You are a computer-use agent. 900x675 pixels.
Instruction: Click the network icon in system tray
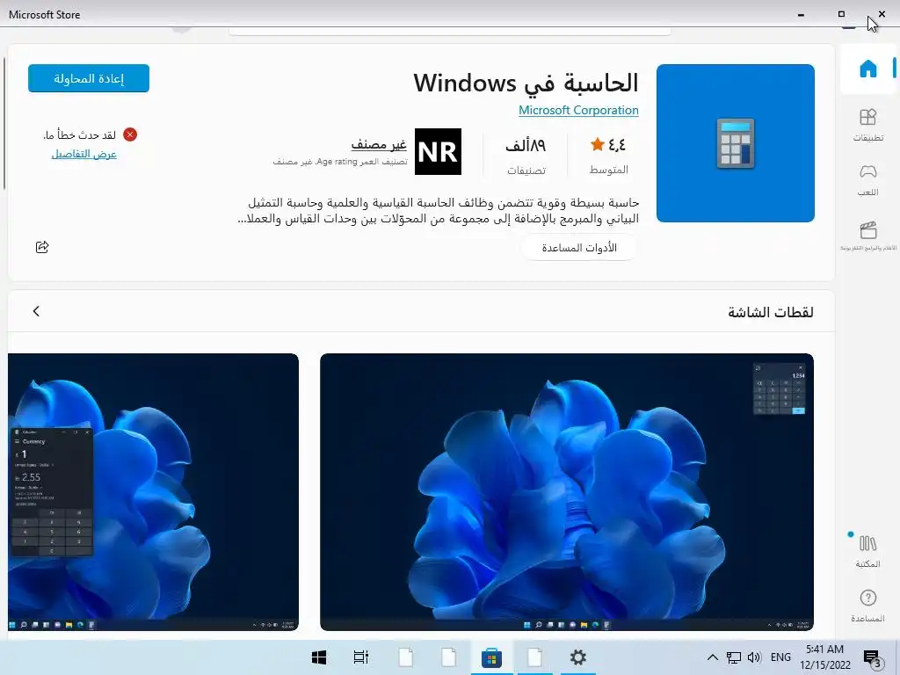click(x=734, y=657)
